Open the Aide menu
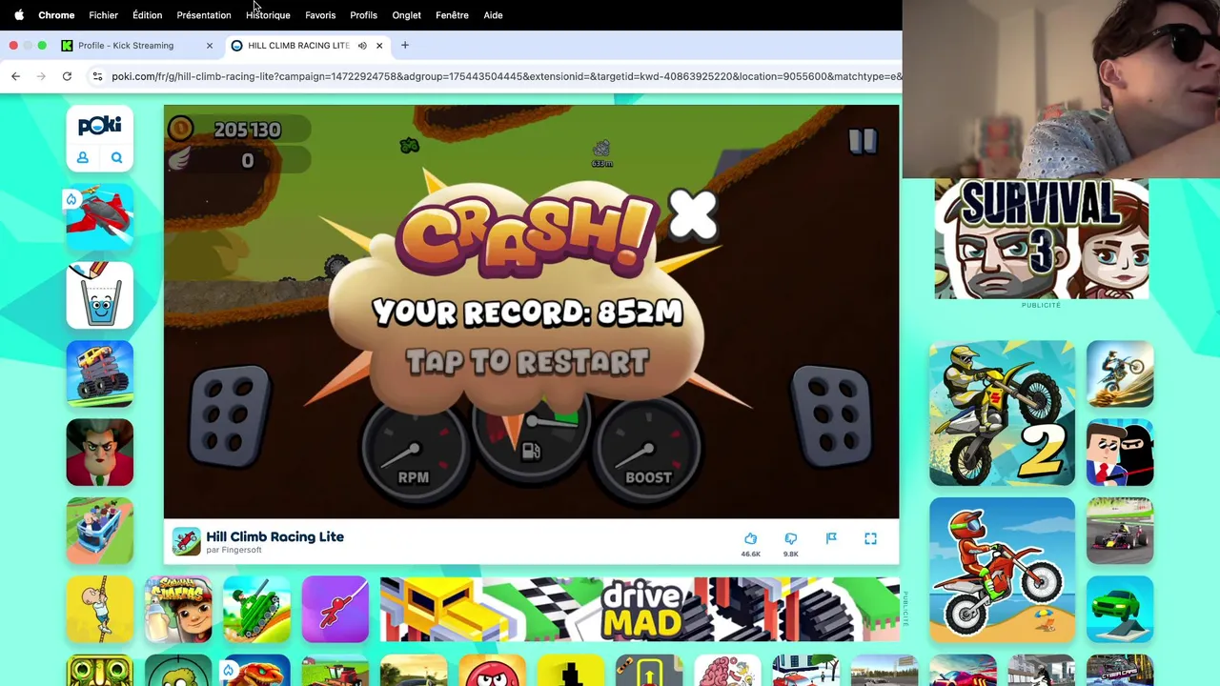Screen dimensions: 1220x686 pos(493,15)
